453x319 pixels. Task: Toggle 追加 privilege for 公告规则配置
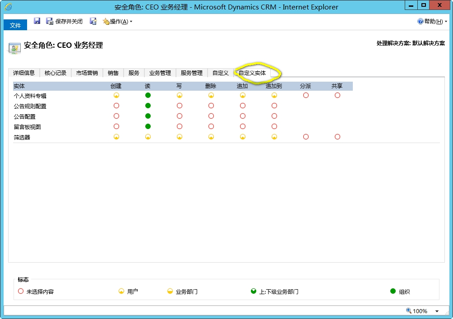(x=243, y=106)
